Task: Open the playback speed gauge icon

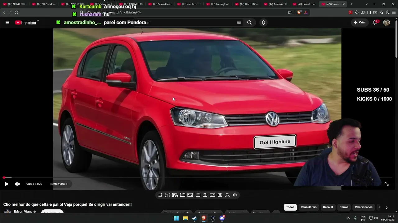Action: [205, 195]
